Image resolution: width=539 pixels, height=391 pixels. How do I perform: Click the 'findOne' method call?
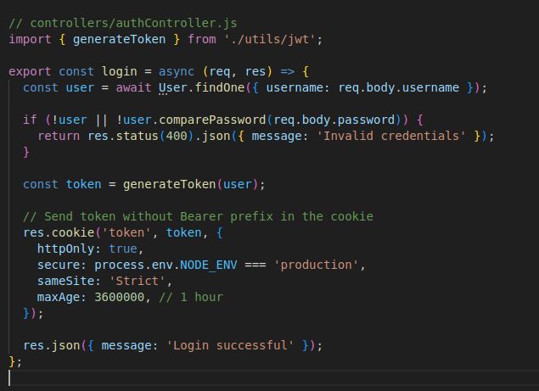click(x=220, y=87)
